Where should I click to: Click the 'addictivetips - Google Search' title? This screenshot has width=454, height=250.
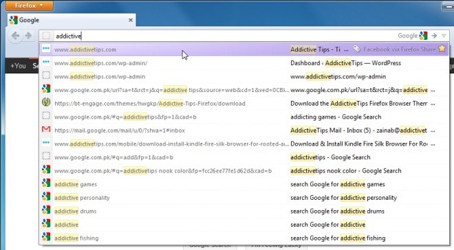coord(330,157)
